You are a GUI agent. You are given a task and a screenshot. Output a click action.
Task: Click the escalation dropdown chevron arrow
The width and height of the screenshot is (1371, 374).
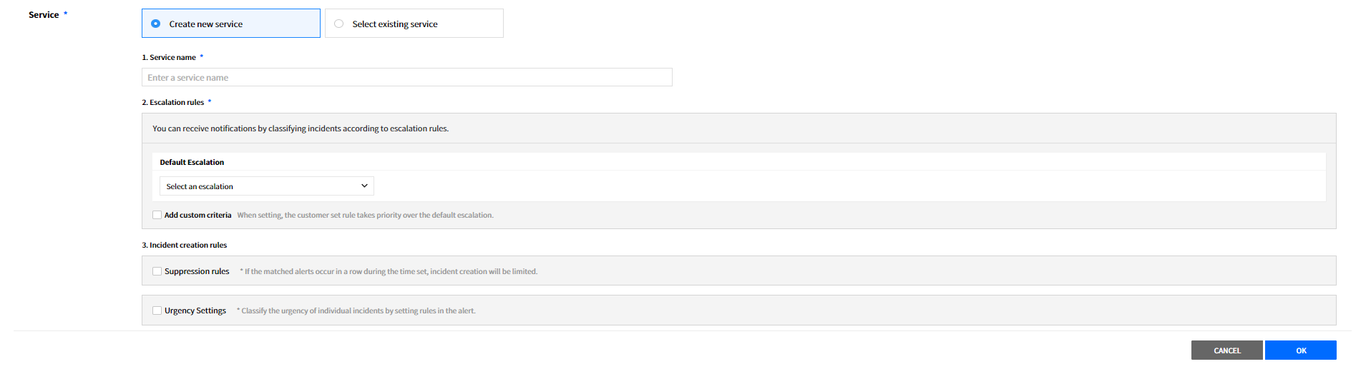pyautogui.click(x=364, y=186)
